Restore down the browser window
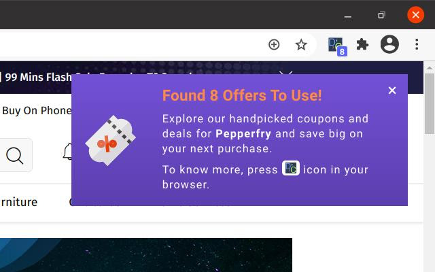Image resolution: width=435 pixels, height=272 pixels. tap(382, 15)
